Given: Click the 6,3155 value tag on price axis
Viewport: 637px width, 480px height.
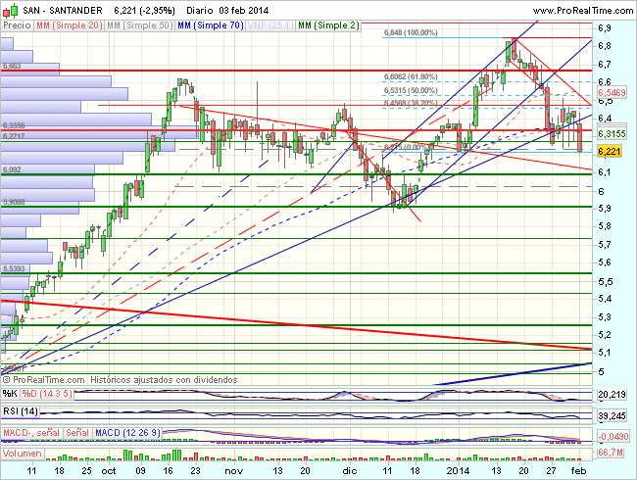Looking at the screenshot, I should [x=612, y=133].
